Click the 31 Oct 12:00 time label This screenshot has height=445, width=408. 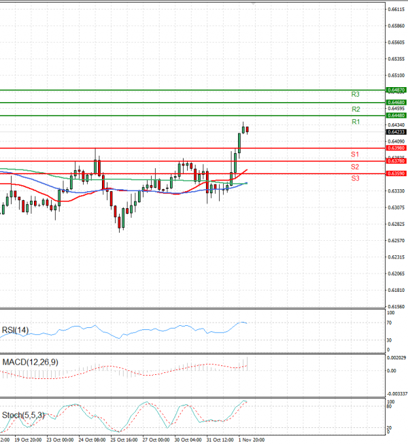220,440
